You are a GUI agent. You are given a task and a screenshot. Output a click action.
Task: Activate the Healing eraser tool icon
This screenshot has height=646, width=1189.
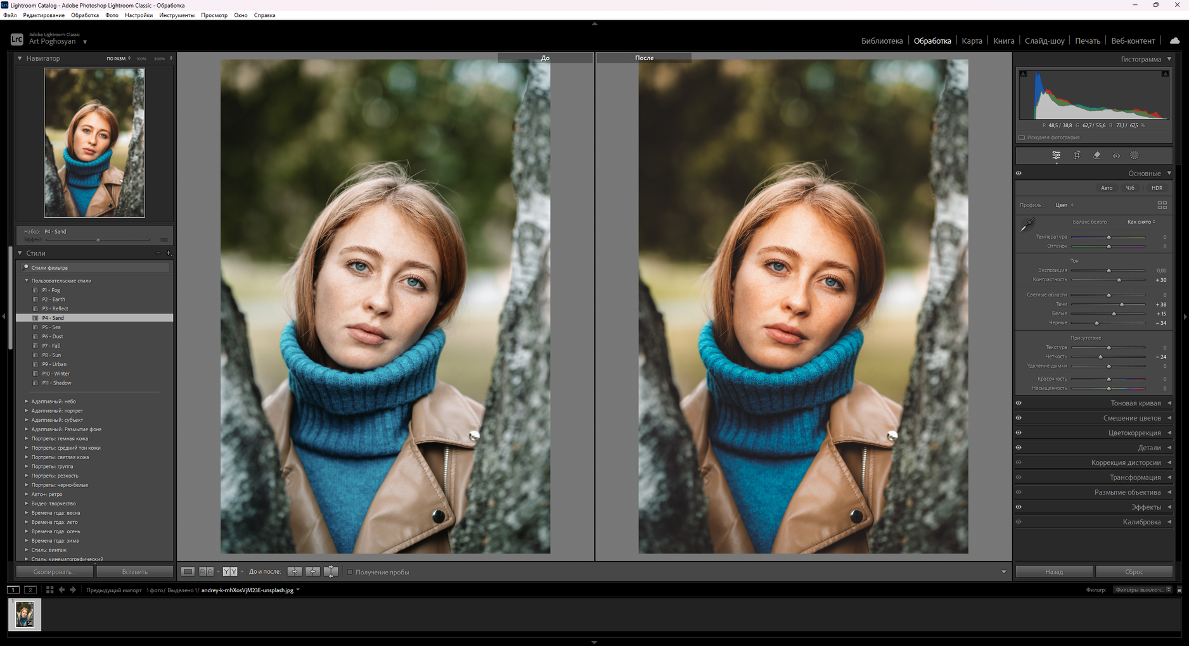1096,155
